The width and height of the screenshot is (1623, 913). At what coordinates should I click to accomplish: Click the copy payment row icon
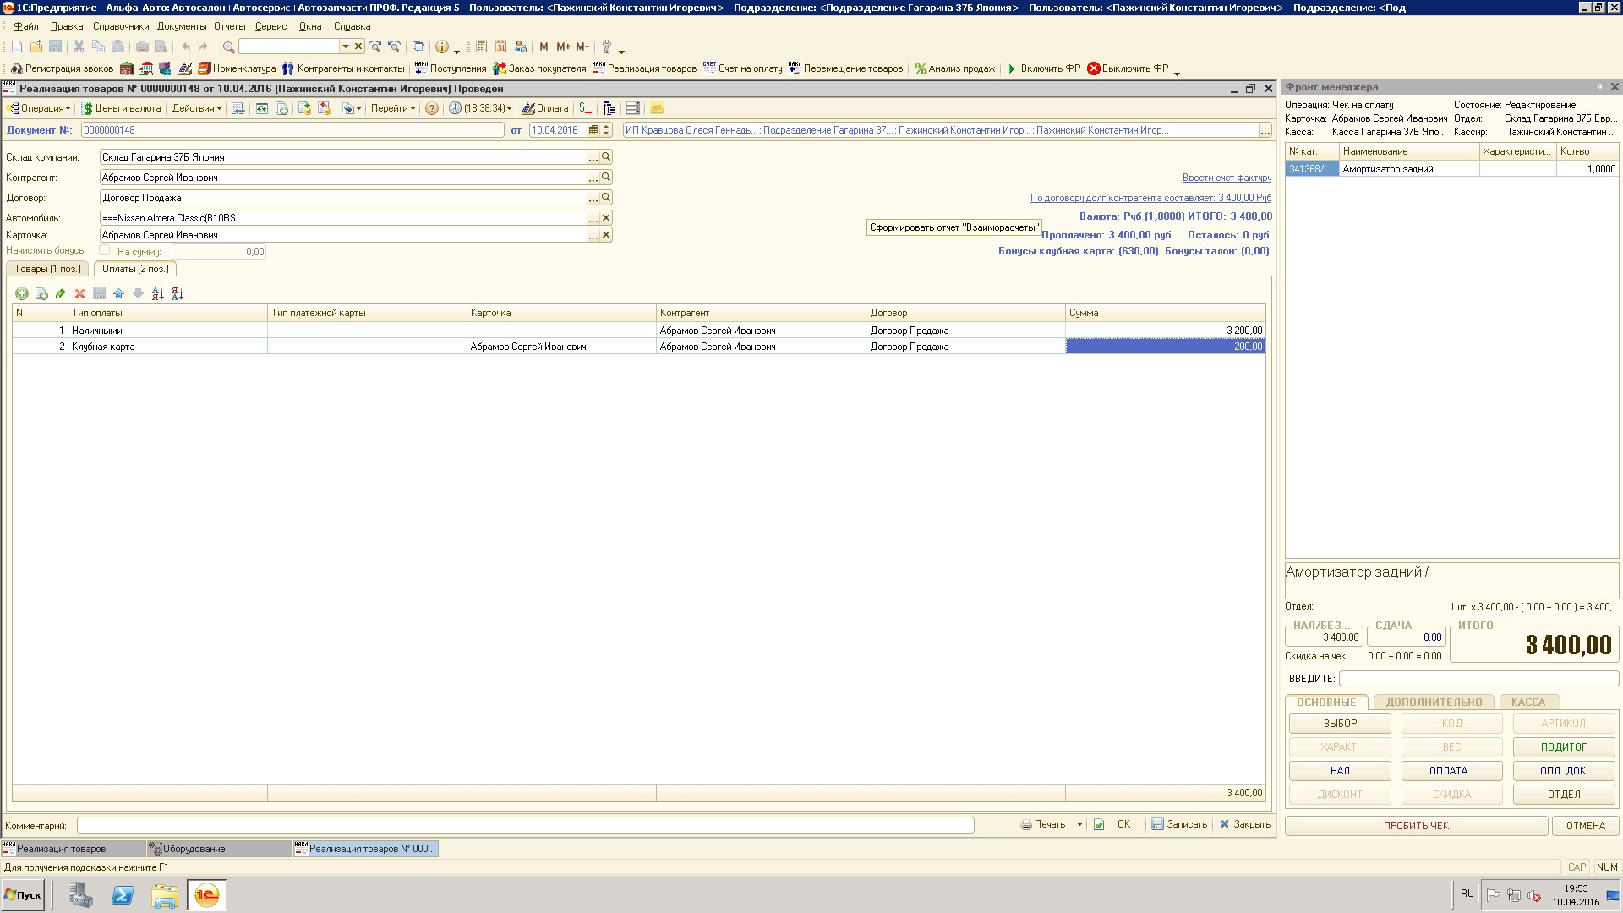click(41, 293)
